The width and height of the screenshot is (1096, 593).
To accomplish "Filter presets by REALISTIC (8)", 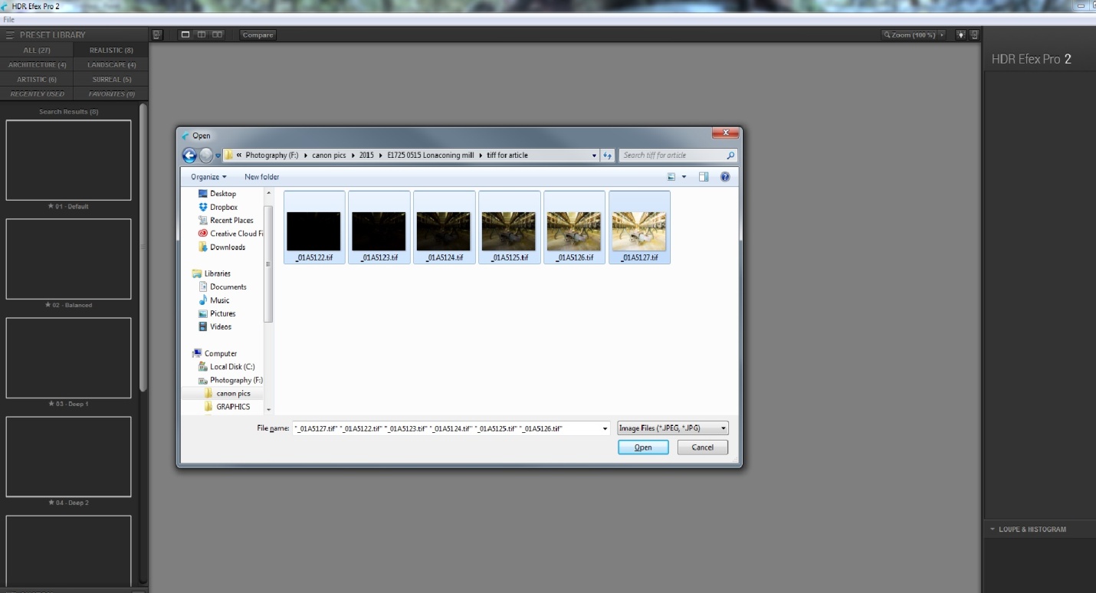I will coord(111,51).
